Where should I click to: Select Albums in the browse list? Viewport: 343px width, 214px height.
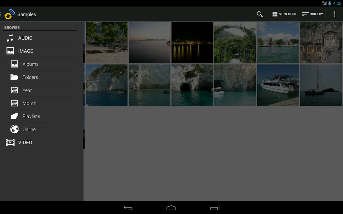coord(30,64)
